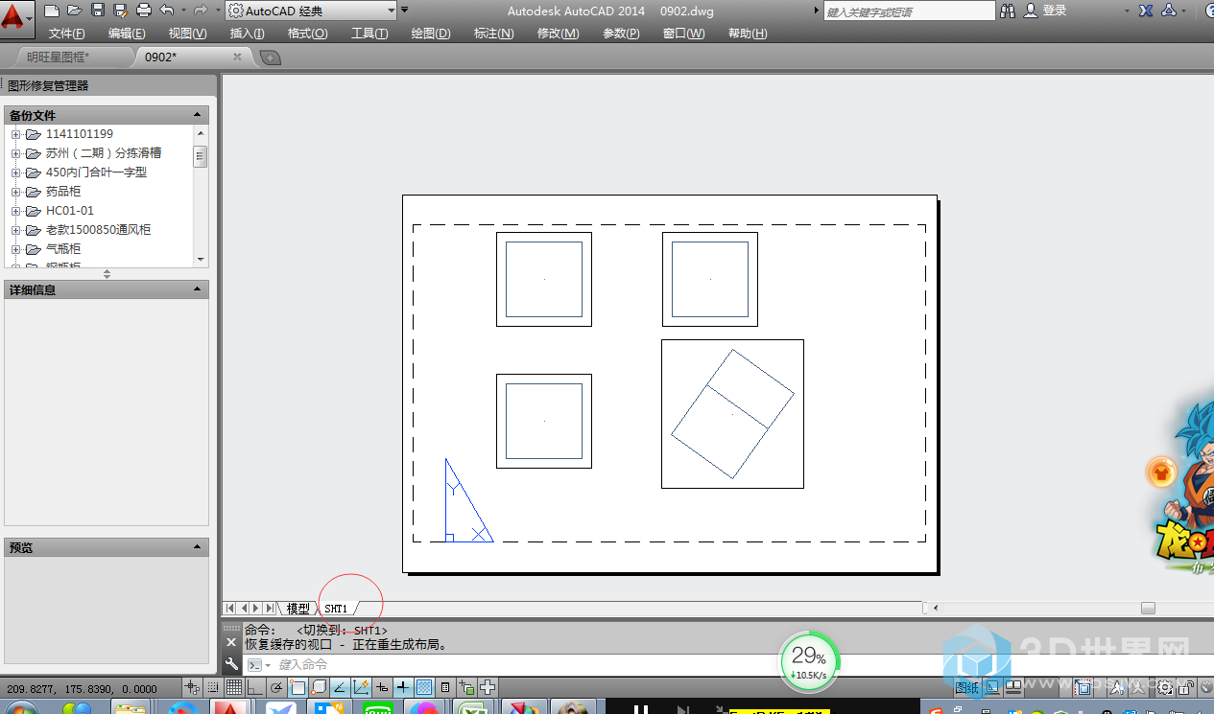Expand the 药品柜 folder in backup files
The width and height of the screenshot is (1214, 714).
click(15, 192)
